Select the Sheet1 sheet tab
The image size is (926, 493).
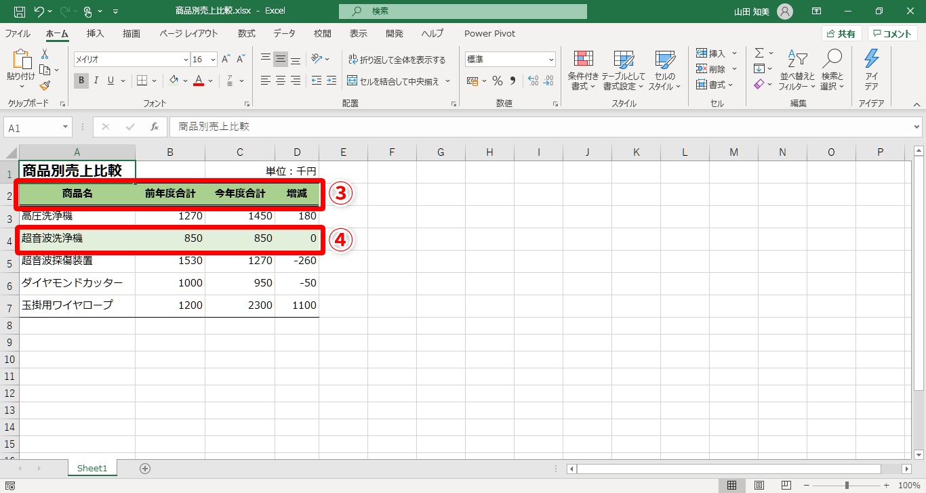tap(92, 468)
